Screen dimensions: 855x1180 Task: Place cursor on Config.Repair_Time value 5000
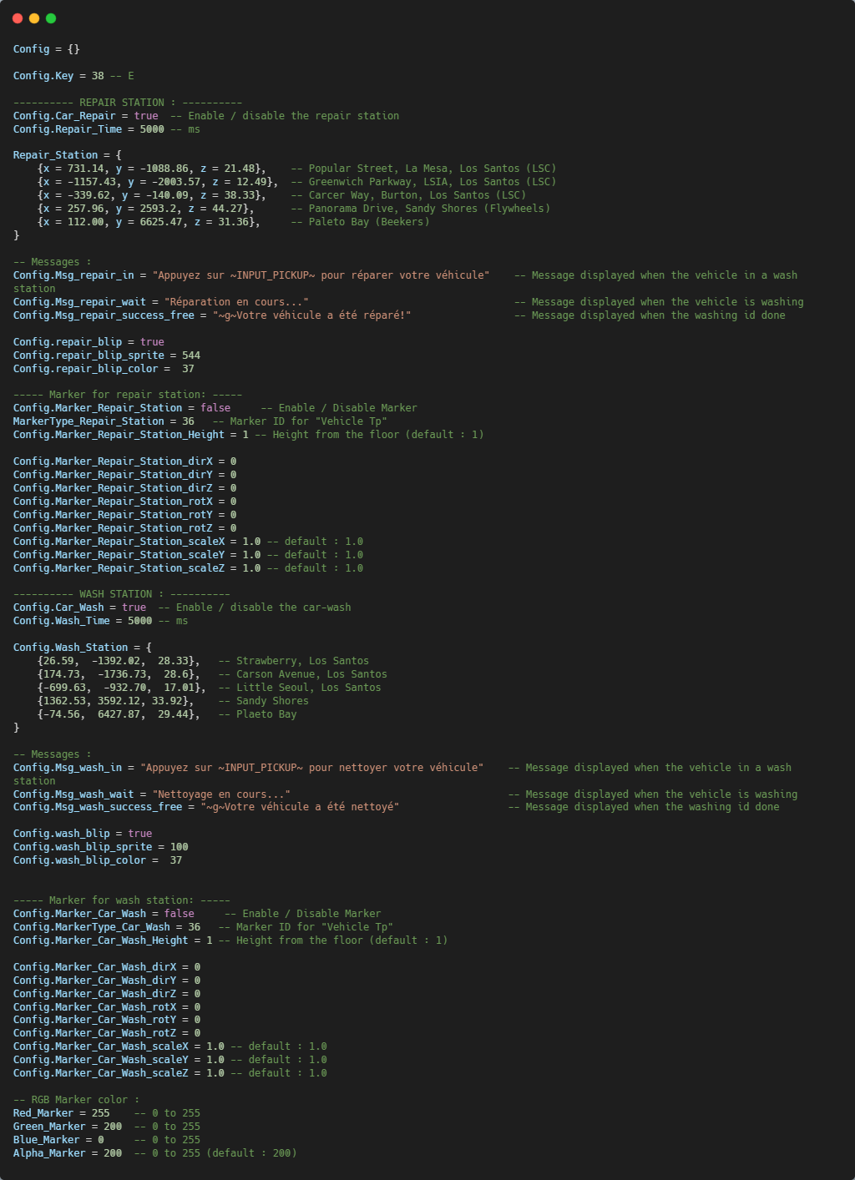point(152,129)
